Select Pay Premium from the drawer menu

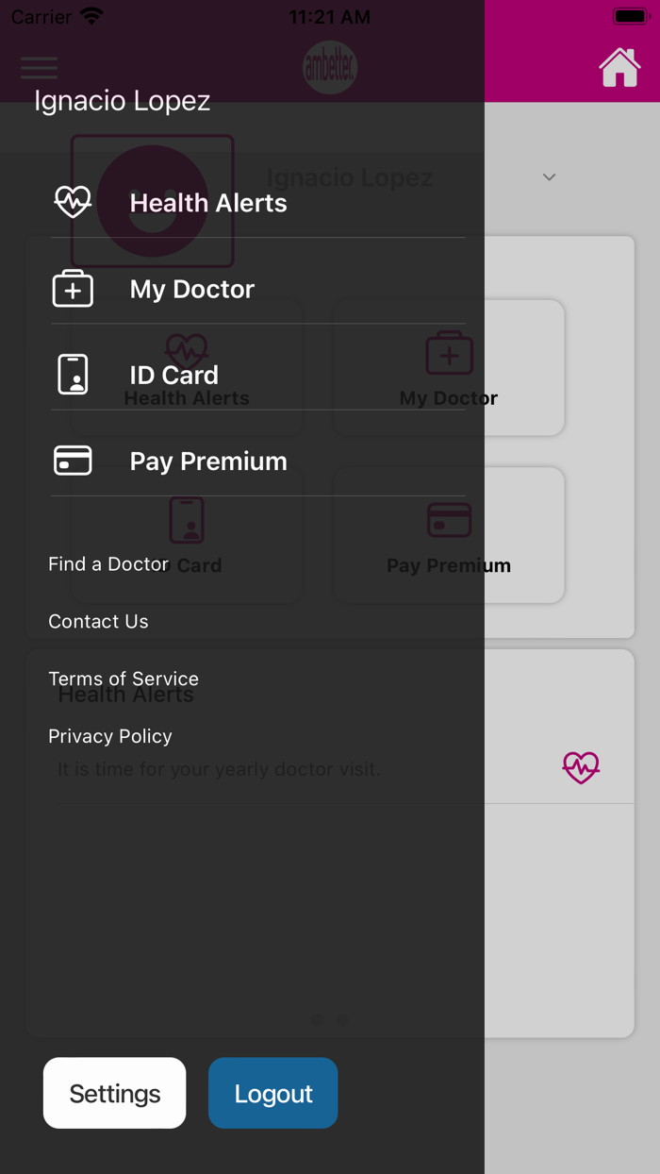pyautogui.click(x=208, y=461)
